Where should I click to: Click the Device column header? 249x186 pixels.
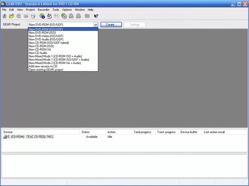pyautogui.click(x=8, y=132)
